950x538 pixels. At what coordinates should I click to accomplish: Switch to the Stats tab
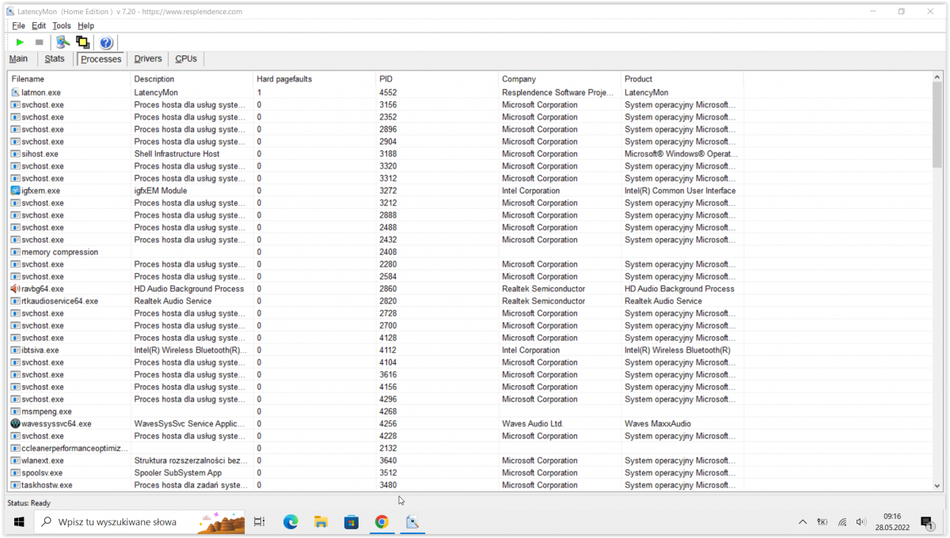coord(55,59)
